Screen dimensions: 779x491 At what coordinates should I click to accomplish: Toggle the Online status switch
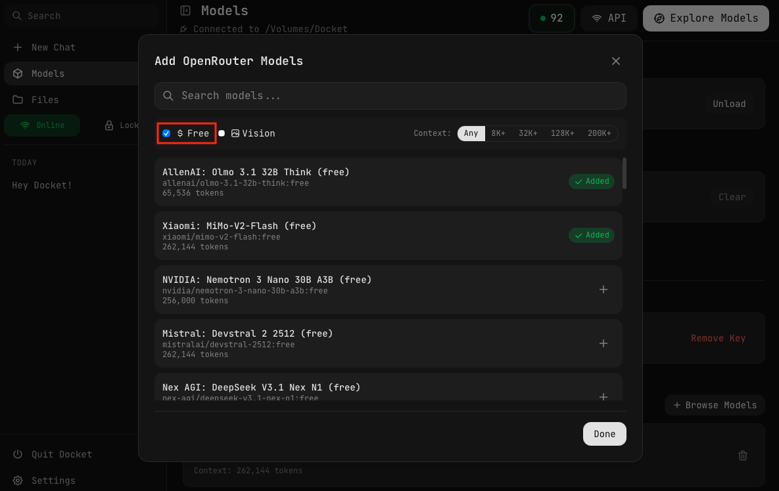[42, 125]
